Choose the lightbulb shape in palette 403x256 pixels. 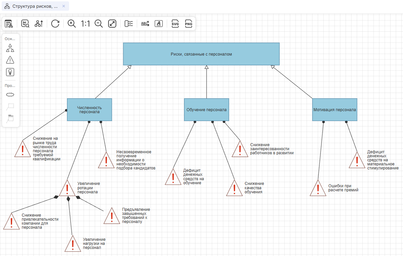10,72
